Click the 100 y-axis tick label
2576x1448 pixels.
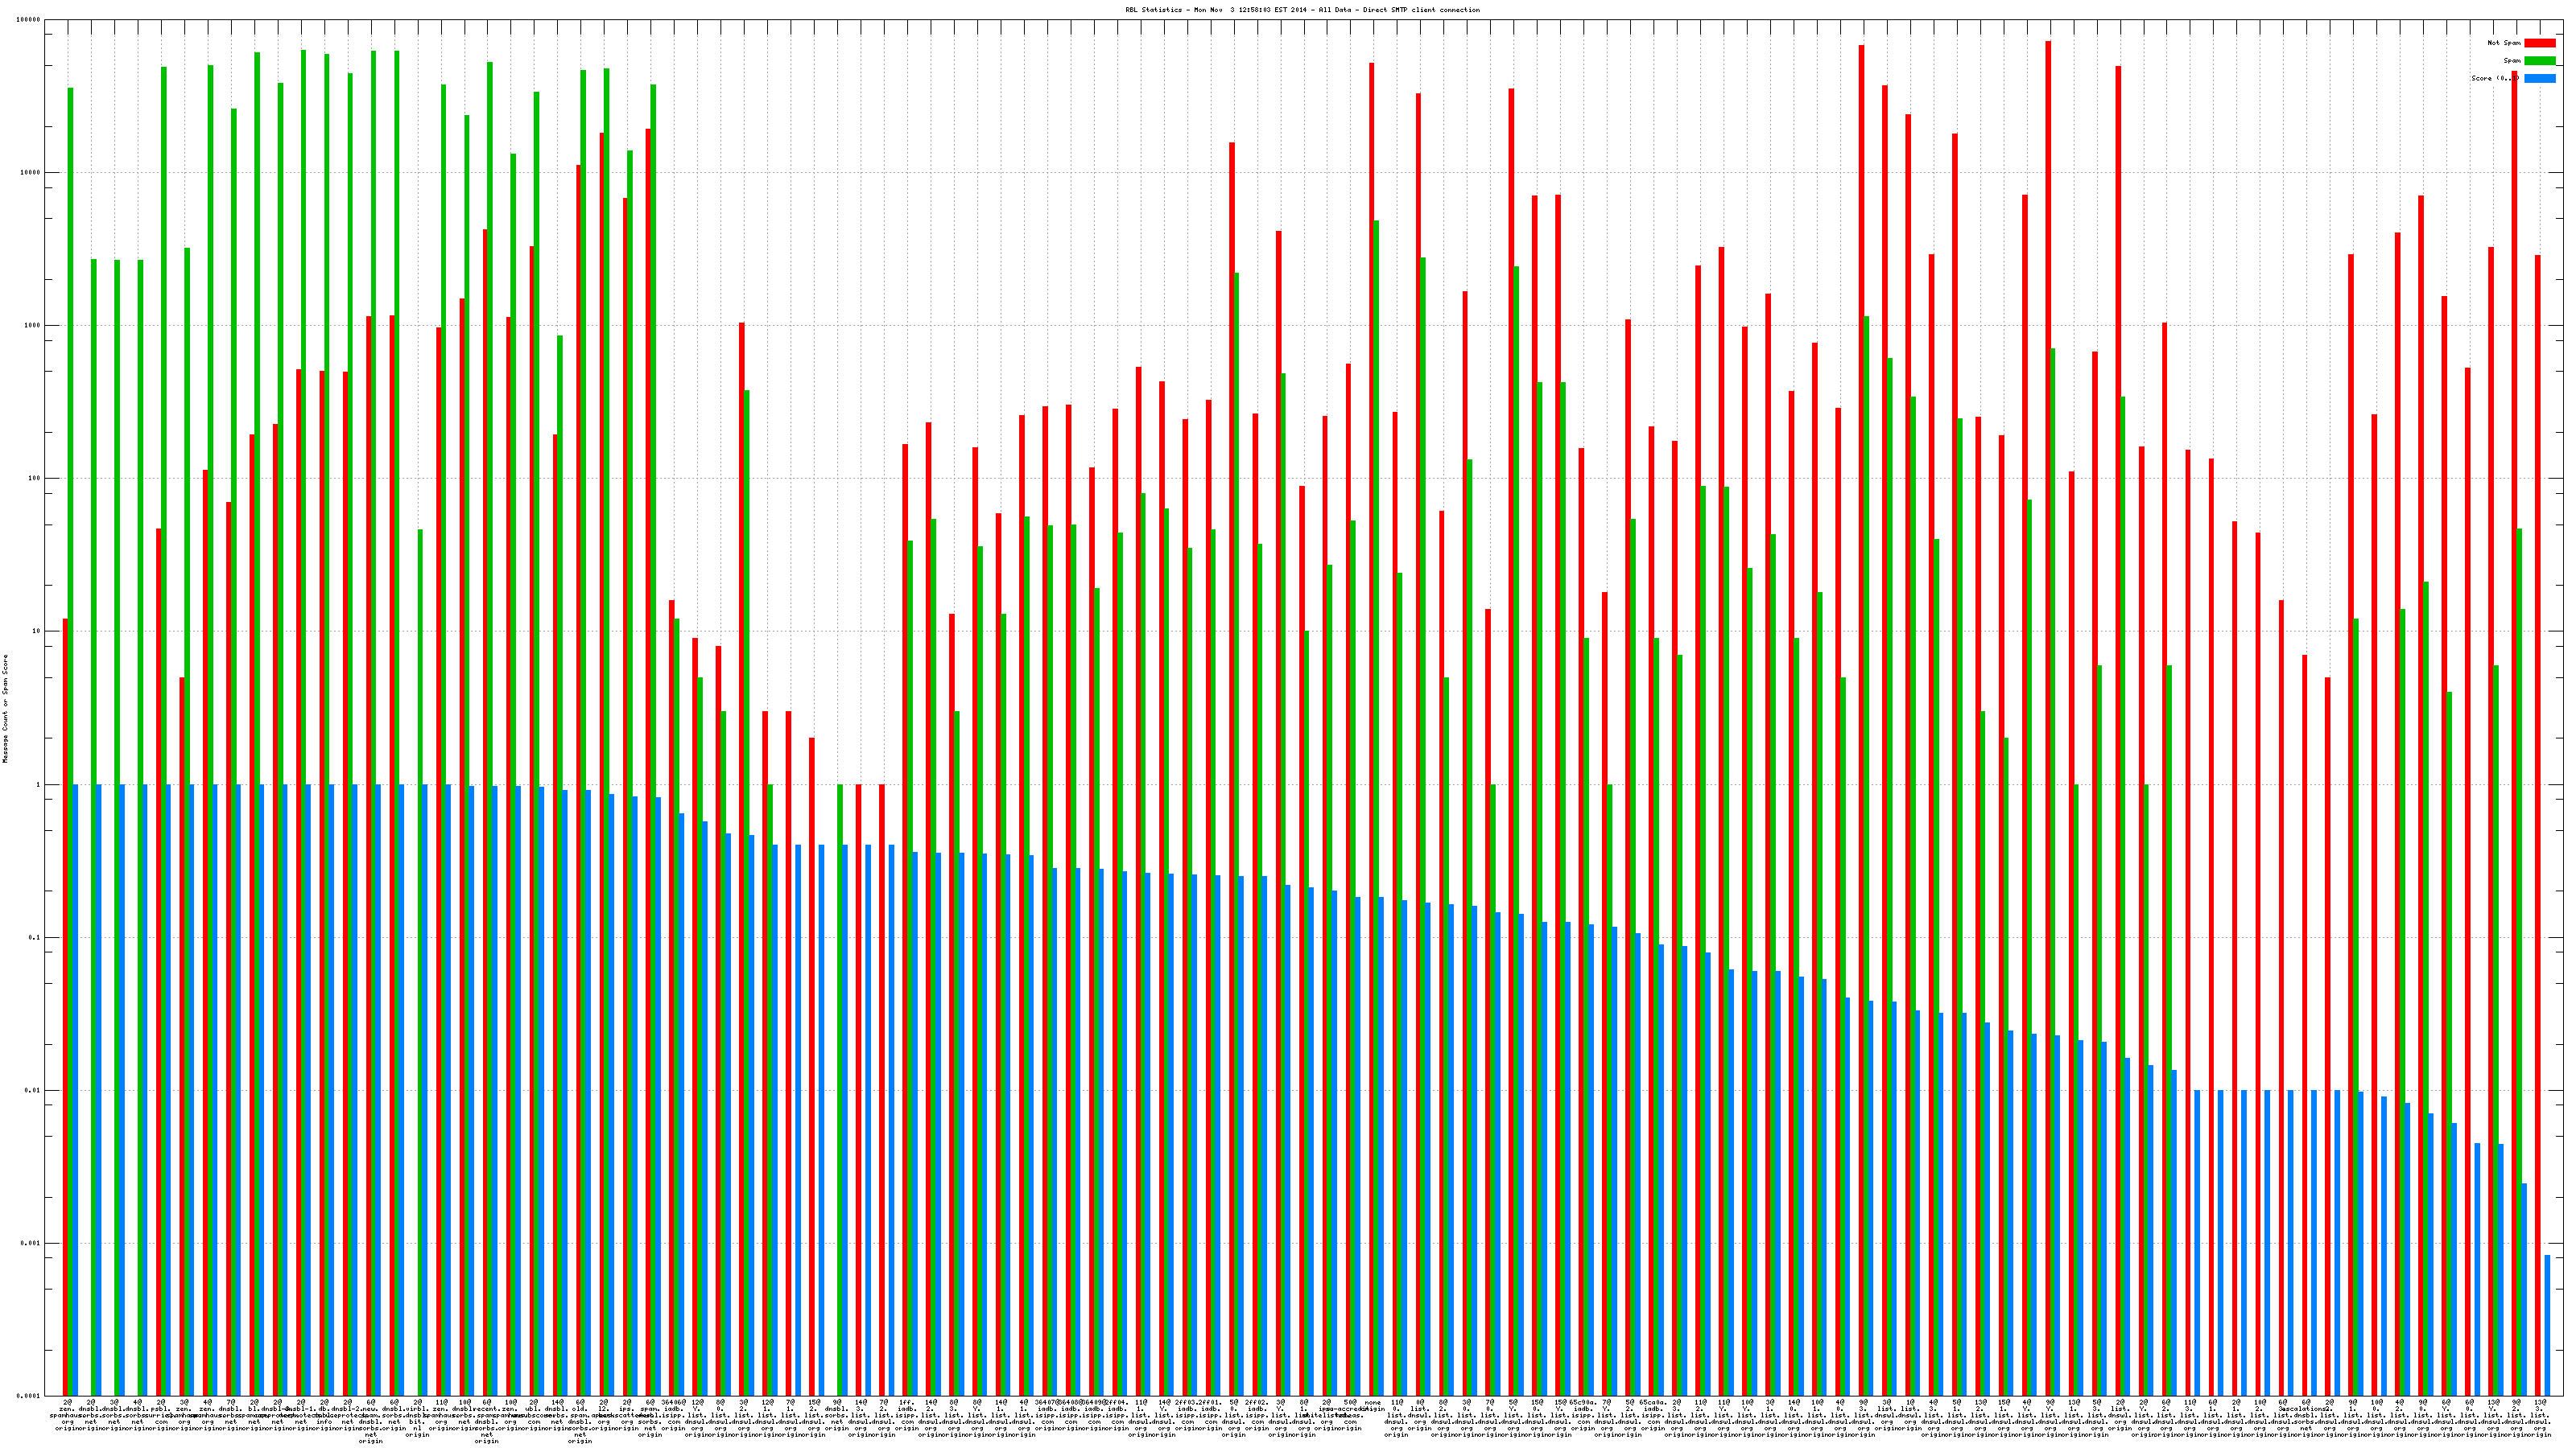pos(35,479)
